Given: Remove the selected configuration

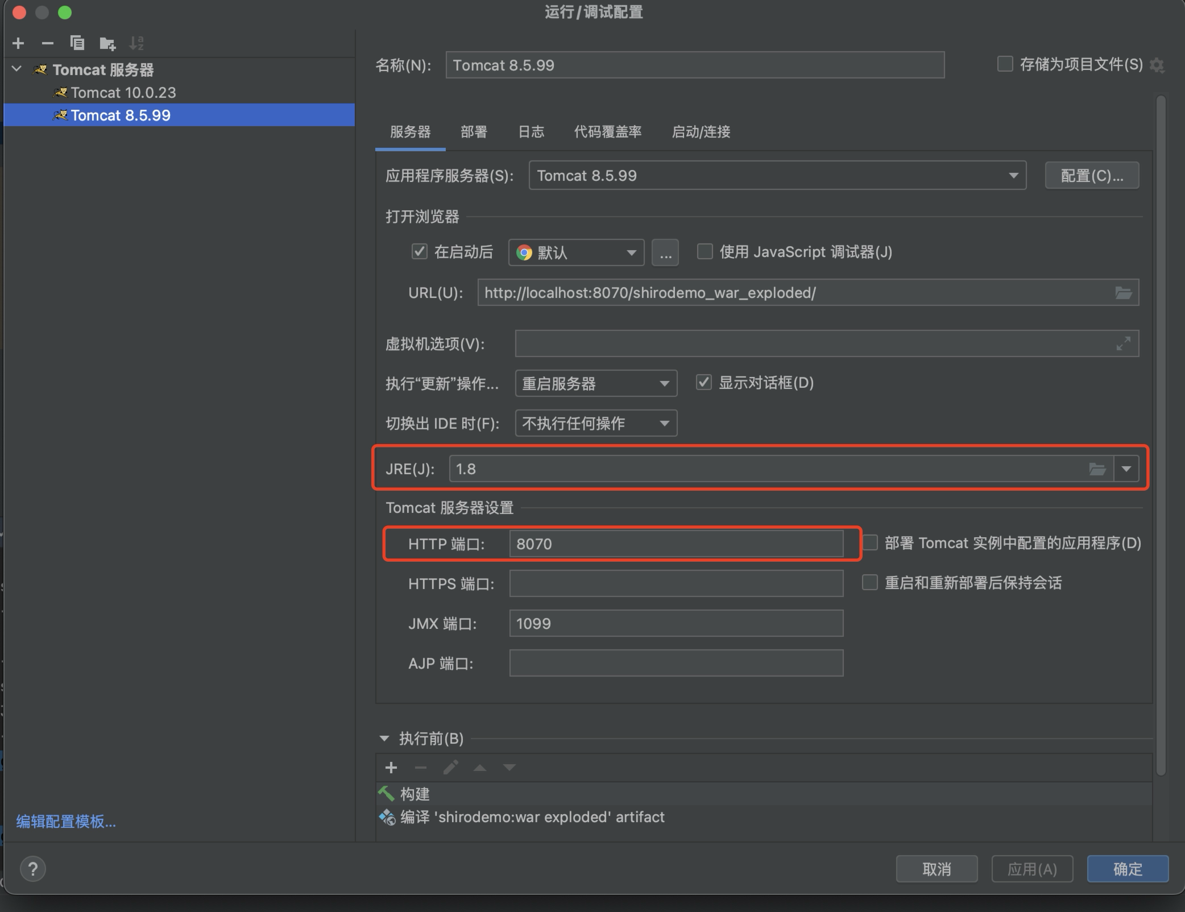Looking at the screenshot, I should 48,43.
